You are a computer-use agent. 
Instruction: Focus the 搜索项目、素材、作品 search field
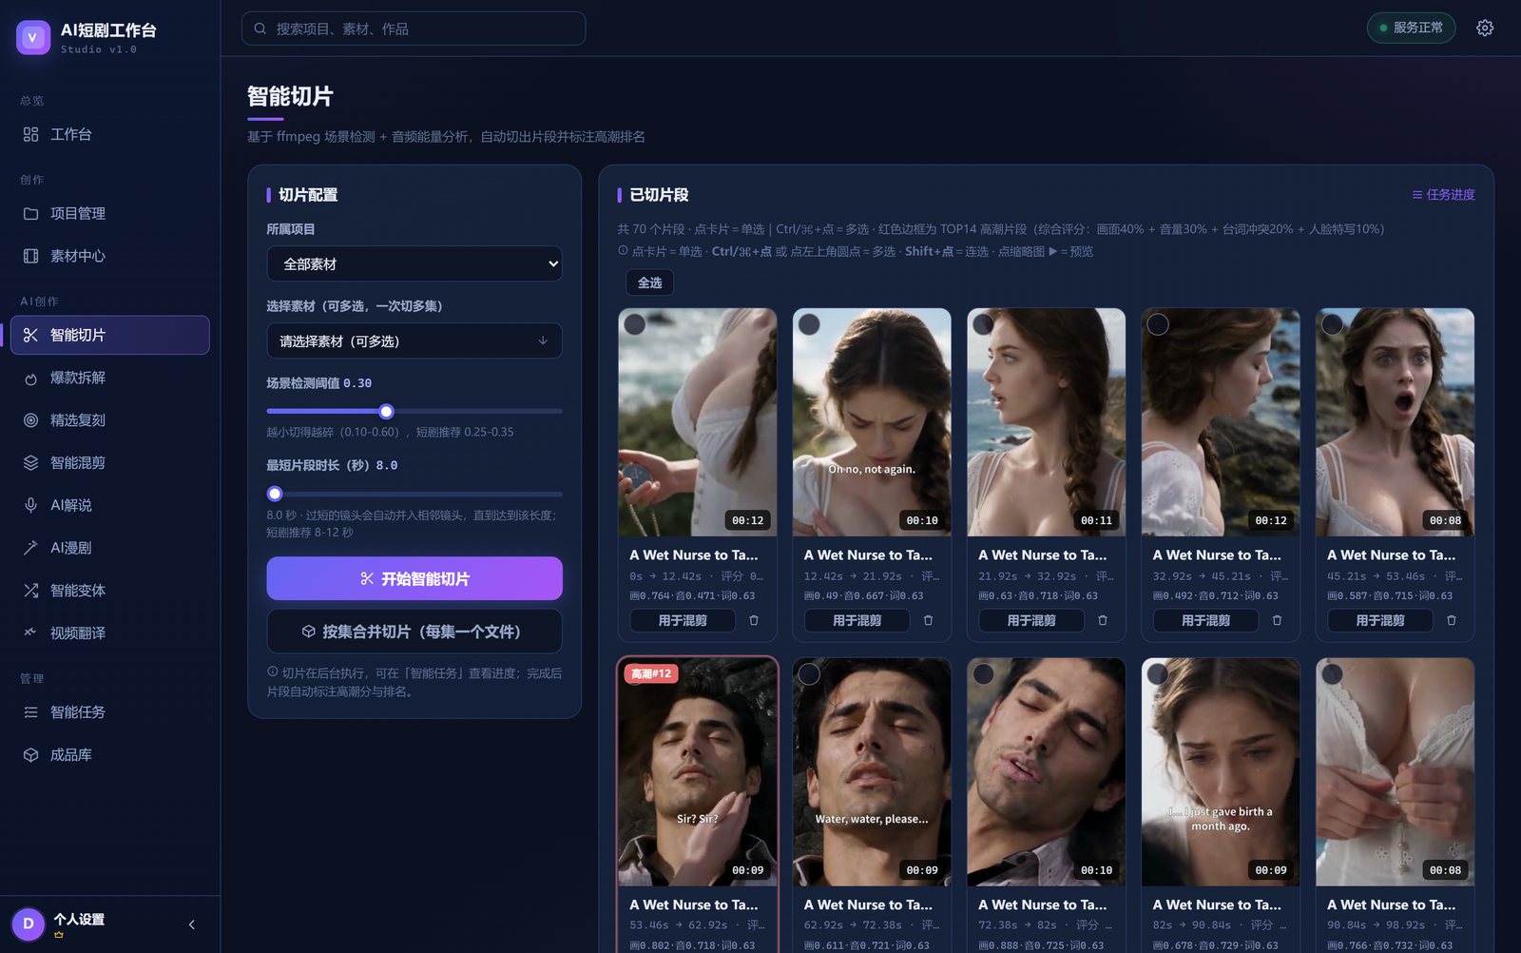tap(414, 29)
